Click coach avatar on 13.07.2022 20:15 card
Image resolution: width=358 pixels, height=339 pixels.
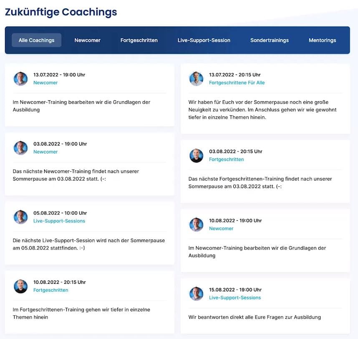tap(196, 79)
